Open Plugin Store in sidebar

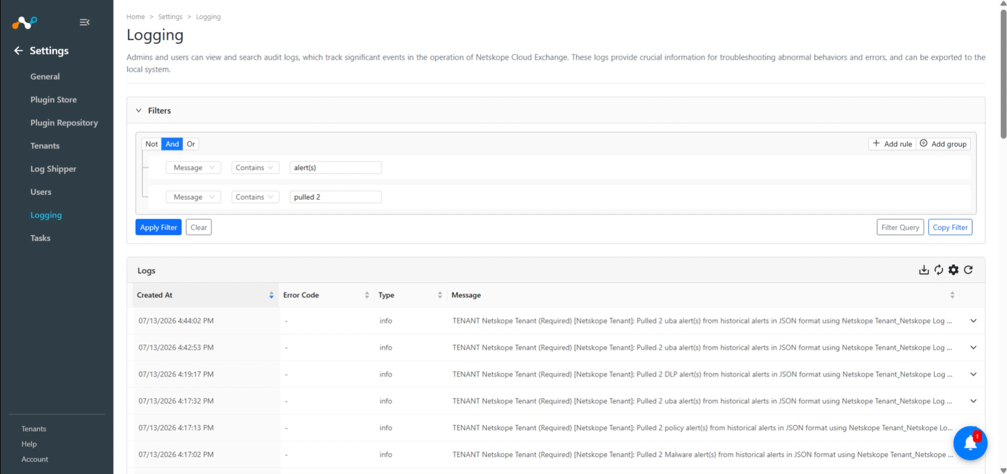53,100
